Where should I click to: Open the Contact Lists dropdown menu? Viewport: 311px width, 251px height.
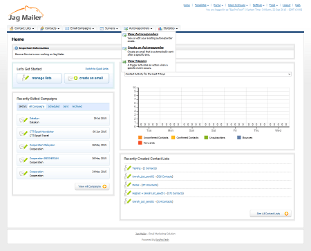click(x=22, y=28)
